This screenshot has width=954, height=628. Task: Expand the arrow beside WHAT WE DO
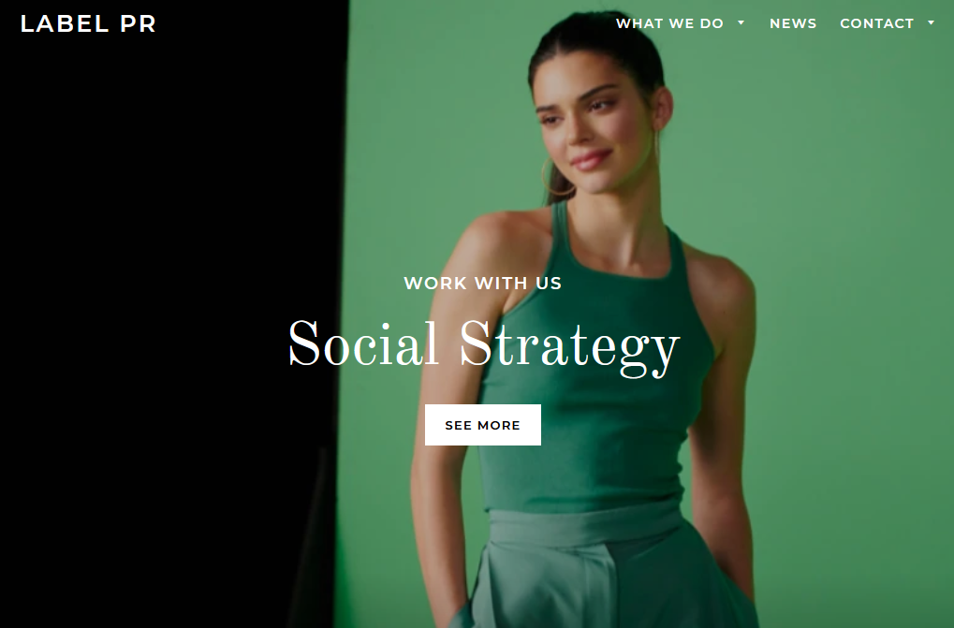[741, 22]
